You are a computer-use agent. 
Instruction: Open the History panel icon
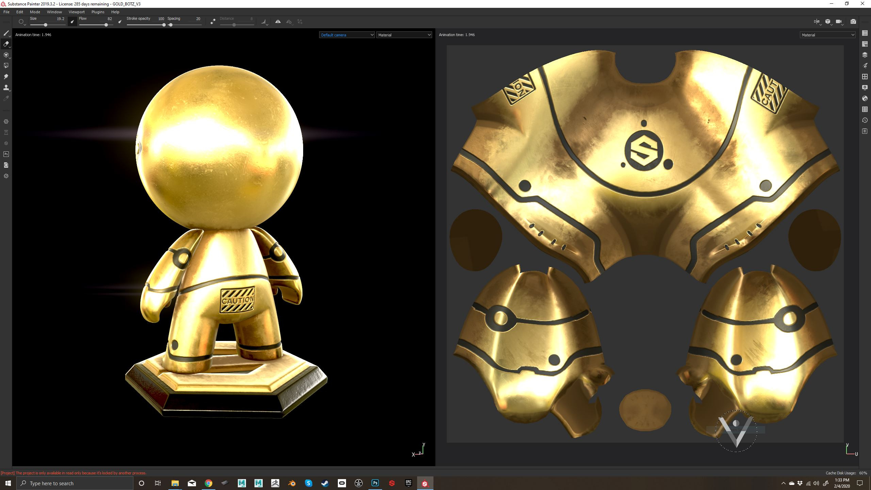(x=865, y=120)
